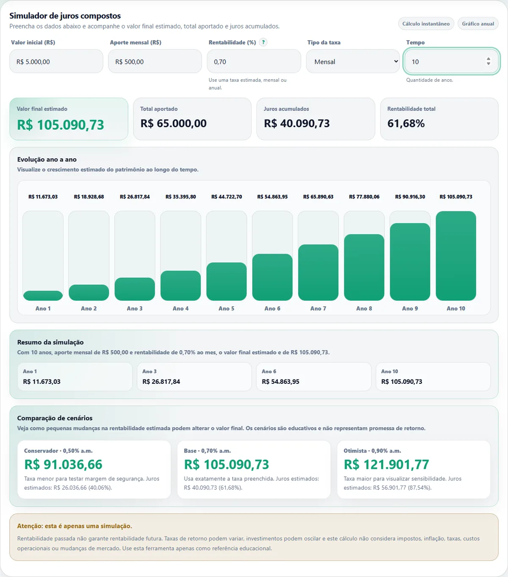Click the Tempo stepper arrows
The width and height of the screenshot is (508, 577).
(489, 61)
